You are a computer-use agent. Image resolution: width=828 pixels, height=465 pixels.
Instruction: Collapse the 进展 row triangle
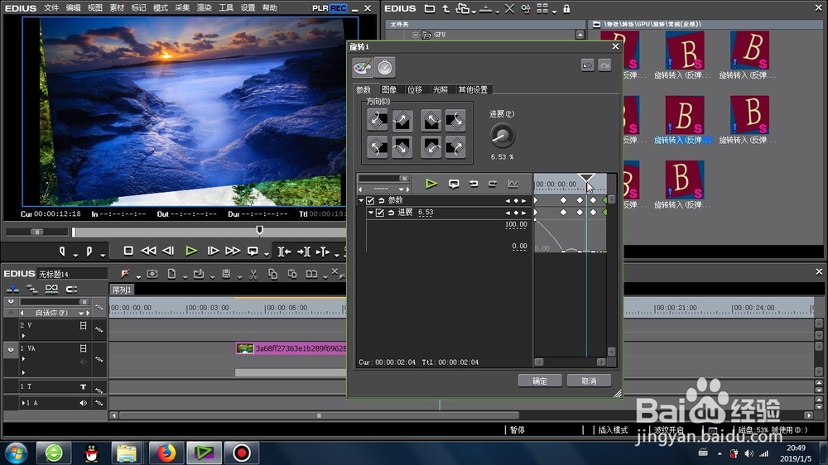[371, 213]
